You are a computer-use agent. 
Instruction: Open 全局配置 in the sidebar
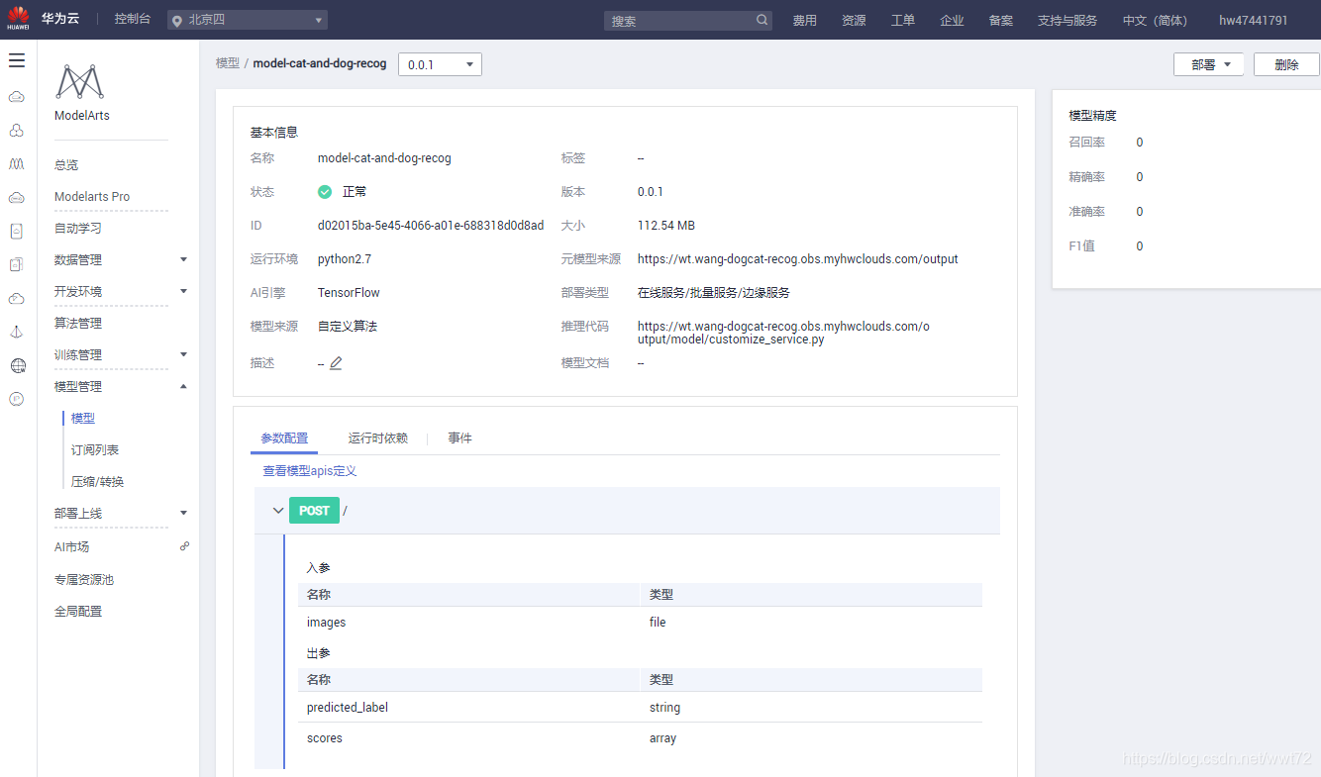coord(78,611)
